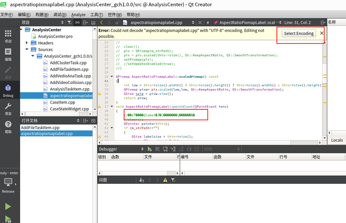
Task: Expand the Headers folder
Action: pos(27,42)
